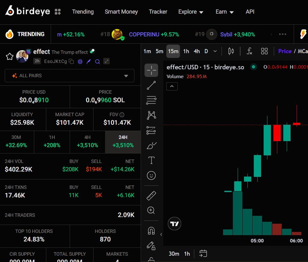
Task: Collapse the chart legend chevron
Action: [172, 86]
